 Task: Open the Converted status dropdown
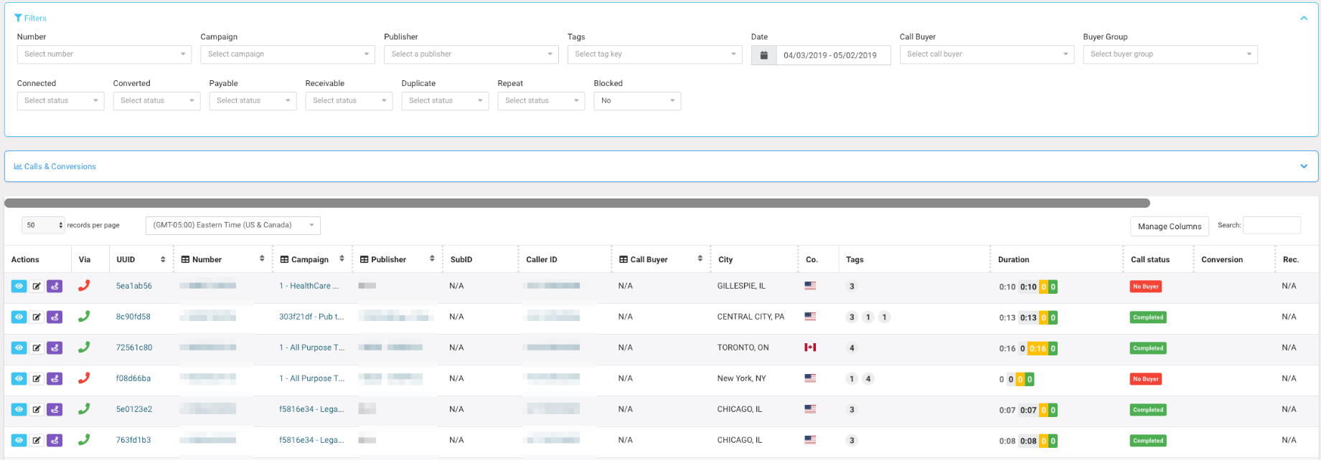pos(157,101)
